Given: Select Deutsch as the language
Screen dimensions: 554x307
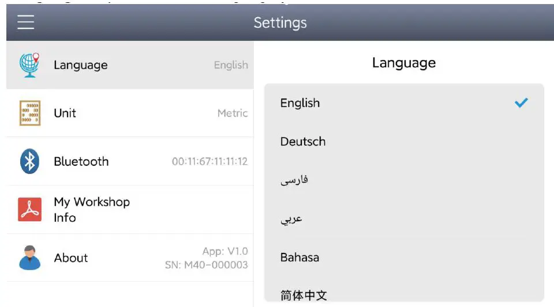Looking at the screenshot, I should pos(303,142).
